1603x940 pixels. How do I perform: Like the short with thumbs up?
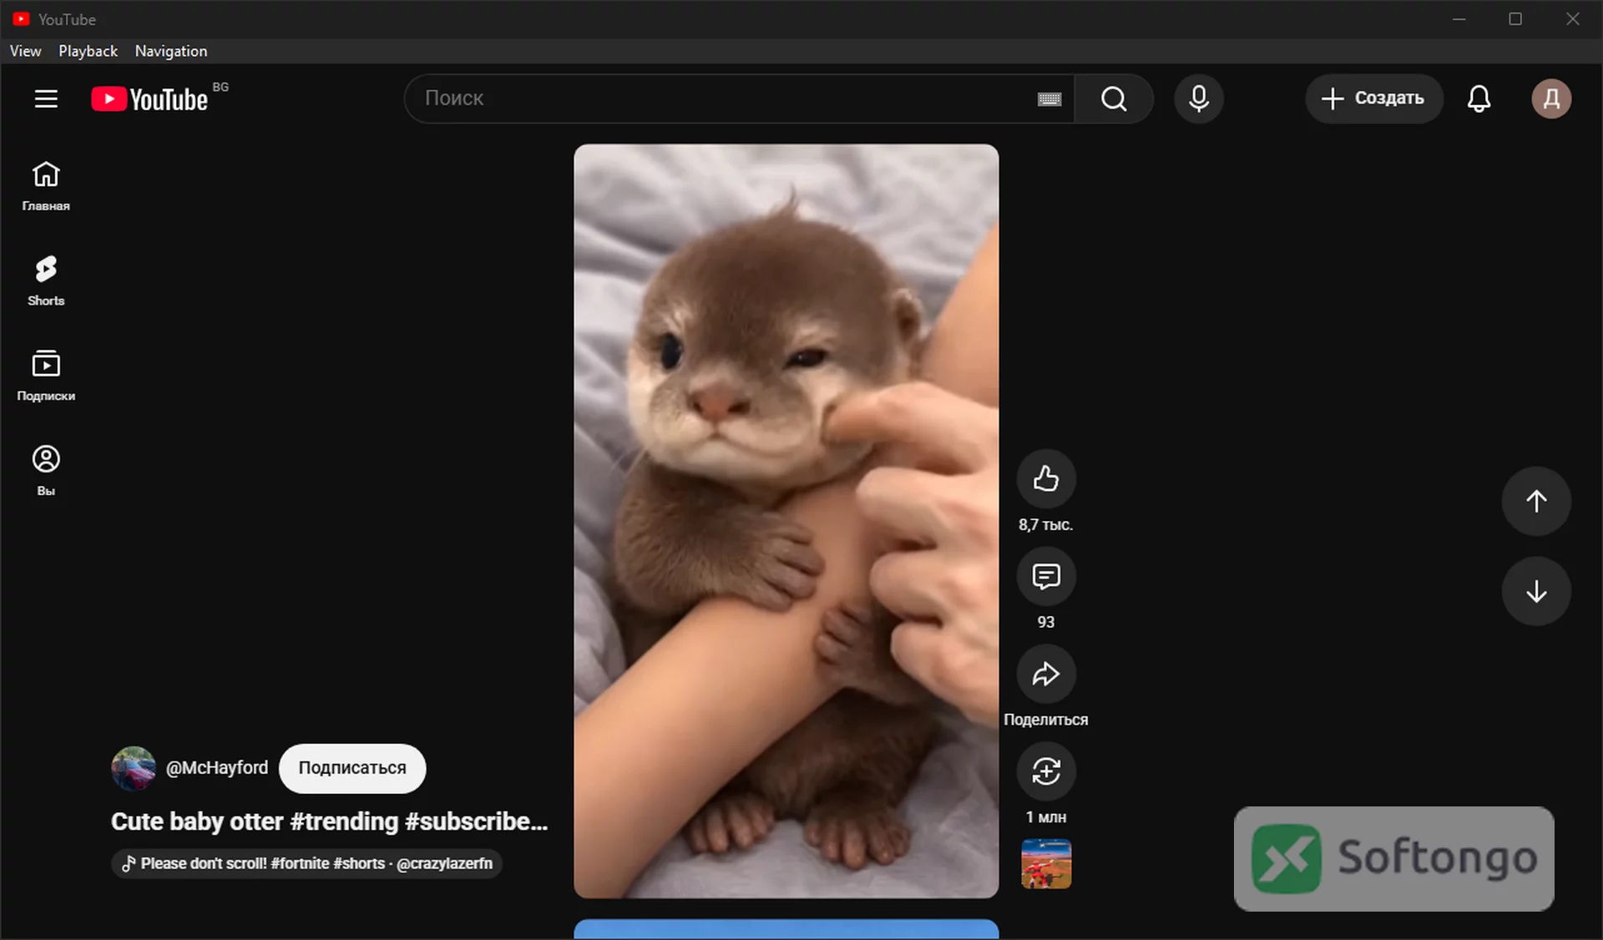[x=1046, y=478]
